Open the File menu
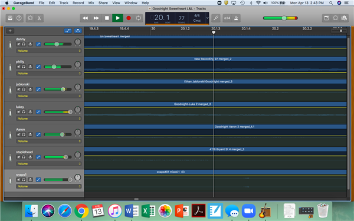 coord(41,3)
